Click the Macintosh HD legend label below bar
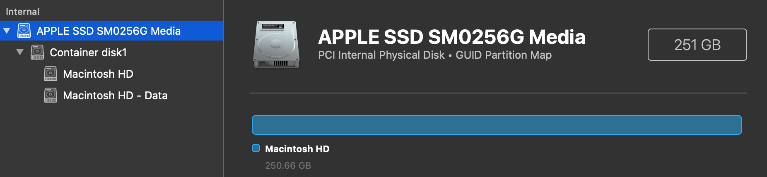767x177 pixels. [x=297, y=149]
